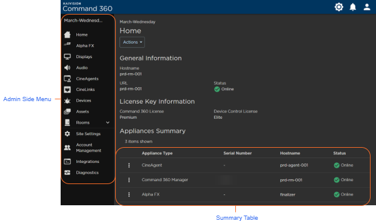Sort by Appliance Type column header
Screen dimensions: 376x221
click(x=157, y=153)
